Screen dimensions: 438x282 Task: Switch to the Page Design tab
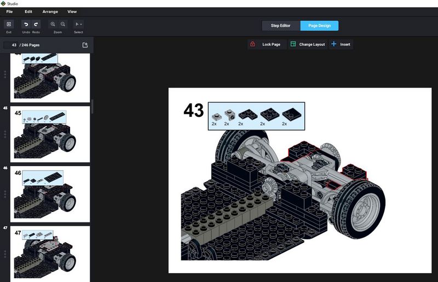319,26
